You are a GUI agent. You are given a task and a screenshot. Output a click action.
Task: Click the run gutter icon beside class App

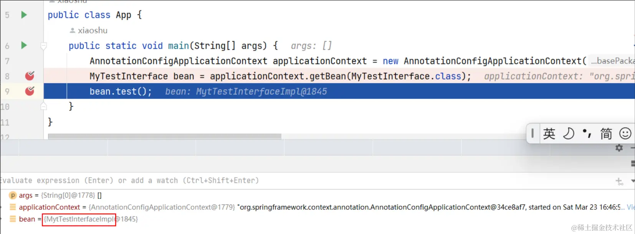[x=24, y=15]
